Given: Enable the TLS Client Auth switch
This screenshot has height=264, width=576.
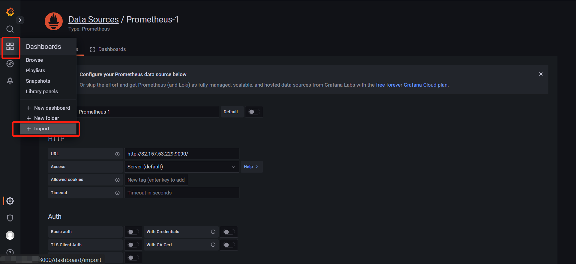Looking at the screenshot, I should click(133, 245).
